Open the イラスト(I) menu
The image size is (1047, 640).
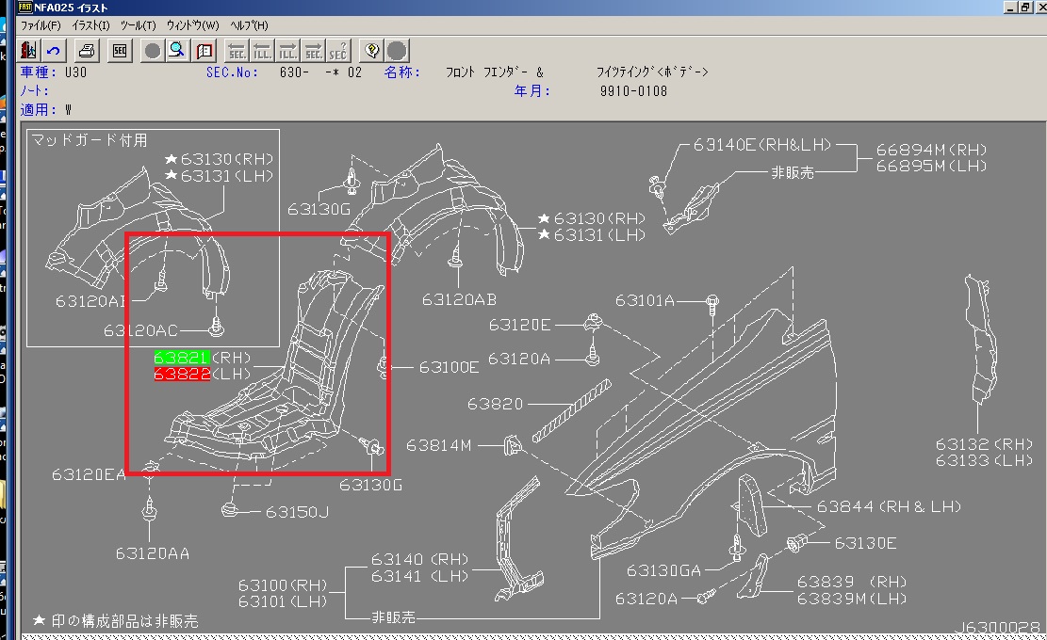point(90,25)
